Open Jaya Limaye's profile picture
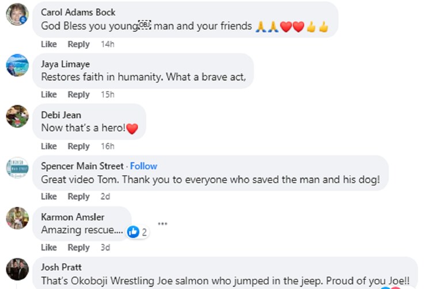Viewport: 432px width, 289px height. point(17,65)
